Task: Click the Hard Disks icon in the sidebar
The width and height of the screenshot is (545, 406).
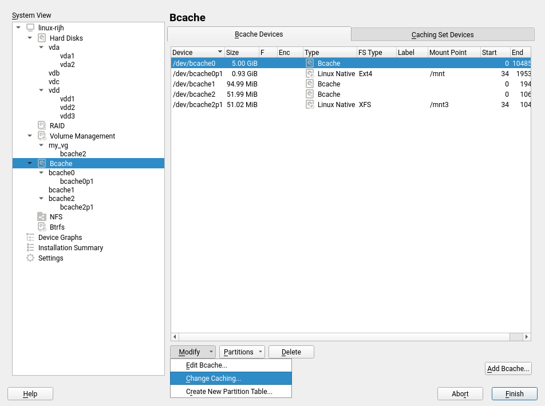Action: [41, 38]
